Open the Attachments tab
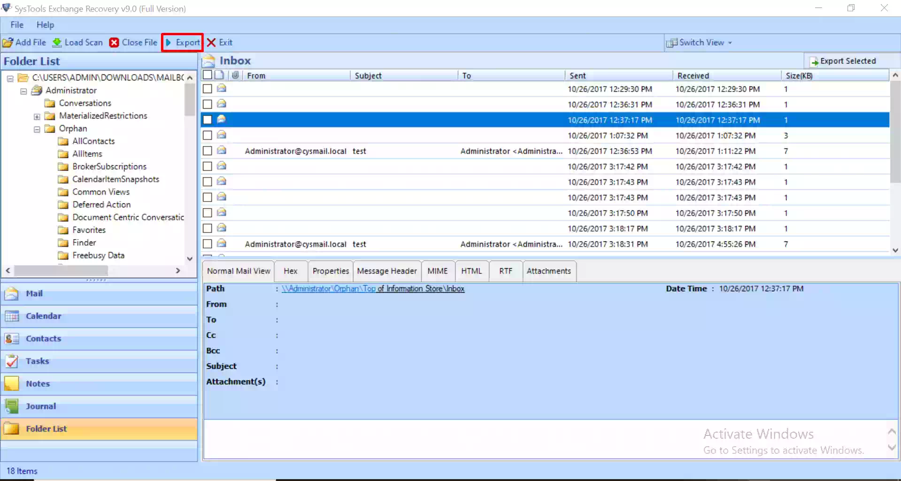This screenshot has width=901, height=481. 549,271
